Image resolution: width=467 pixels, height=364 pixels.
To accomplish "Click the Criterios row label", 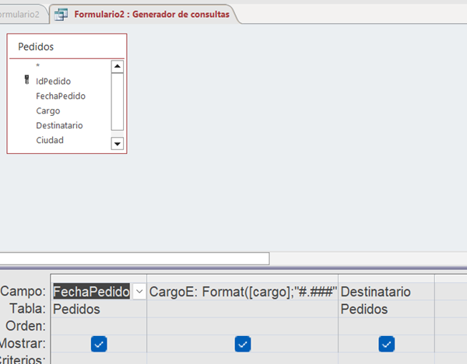I will coord(23,359).
